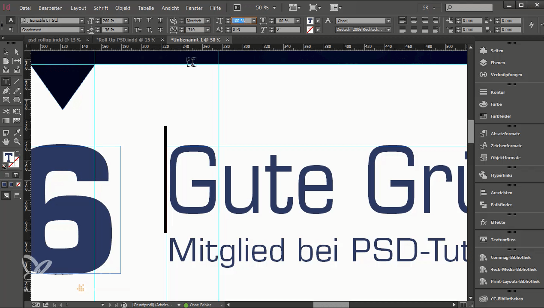544x308 pixels.
Task: Select the Eyedropper tool
Action: (17, 133)
